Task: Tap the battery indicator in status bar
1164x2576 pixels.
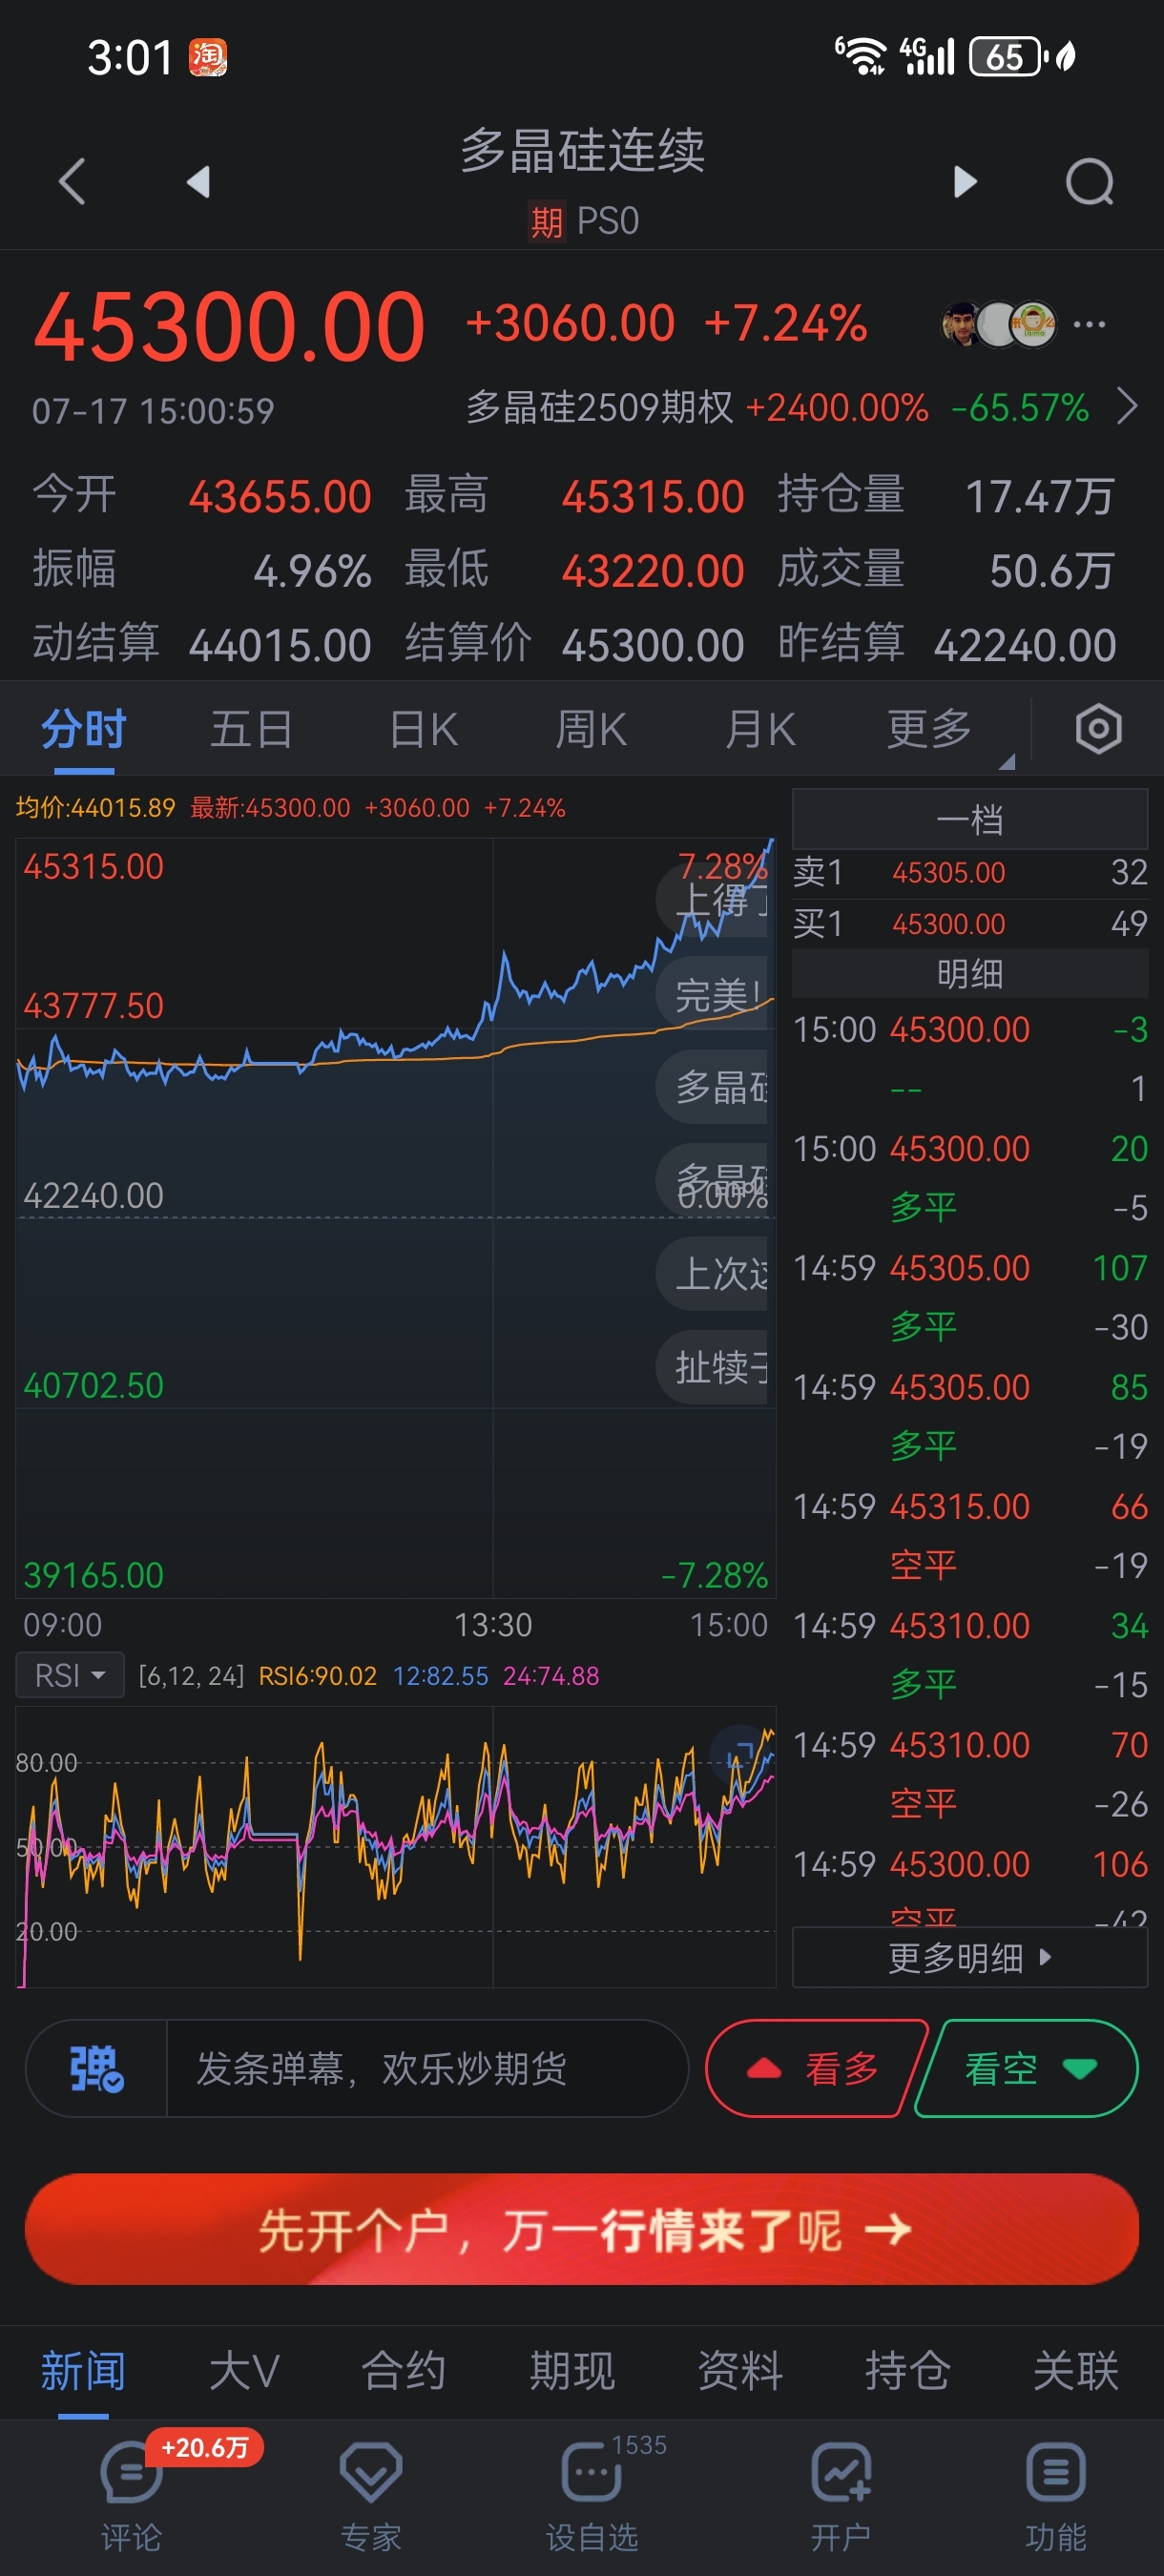Action: point(1008,56)
